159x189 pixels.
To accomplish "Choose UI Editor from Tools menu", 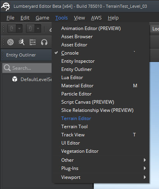I will [100, 143].
